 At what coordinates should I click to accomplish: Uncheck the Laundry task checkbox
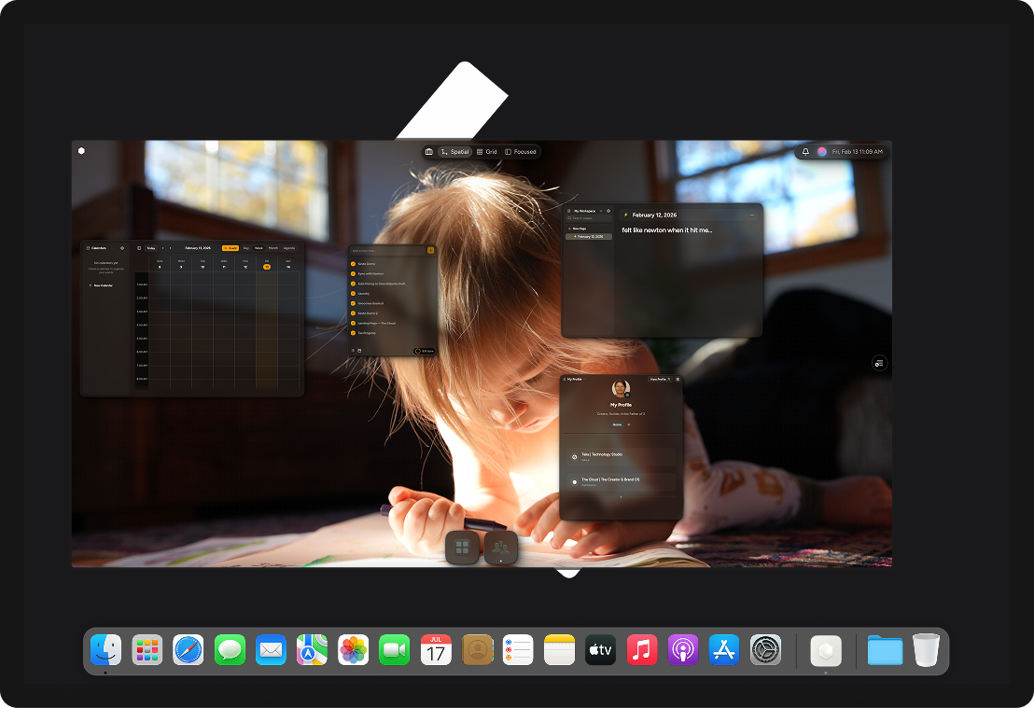coord(353,294)
